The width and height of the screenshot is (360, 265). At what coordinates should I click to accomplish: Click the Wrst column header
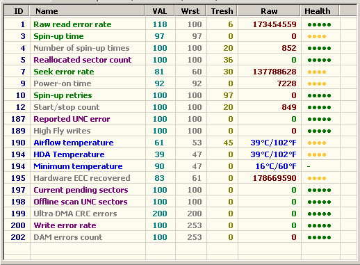(190, 11)
